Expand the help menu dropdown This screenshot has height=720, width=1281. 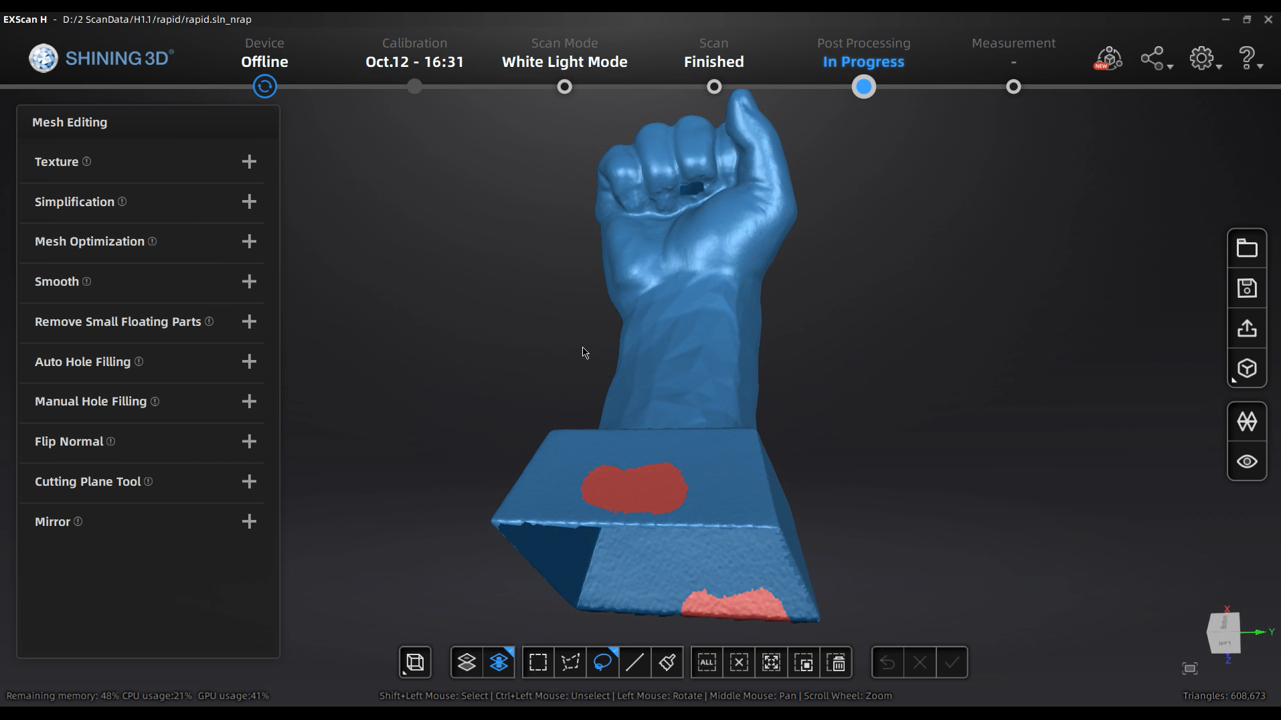point(1250,58)
